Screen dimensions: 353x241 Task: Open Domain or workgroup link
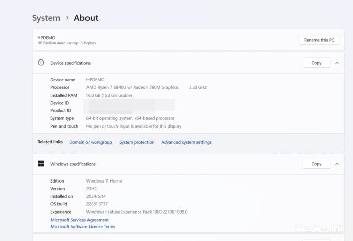pos(91,142)
